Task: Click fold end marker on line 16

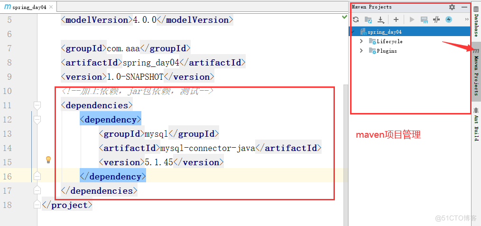Action: pos(37,176)
